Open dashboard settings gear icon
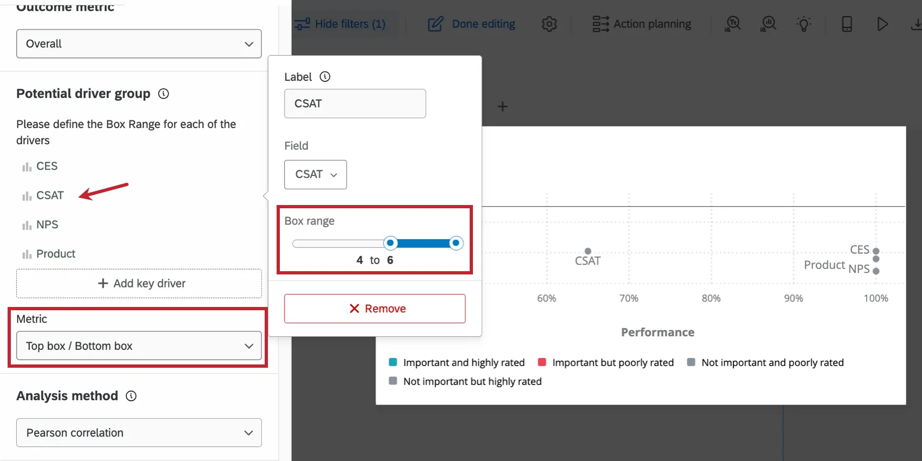This screenshot has width=922, height=461. pyautogui.click(x=549, y=24)
